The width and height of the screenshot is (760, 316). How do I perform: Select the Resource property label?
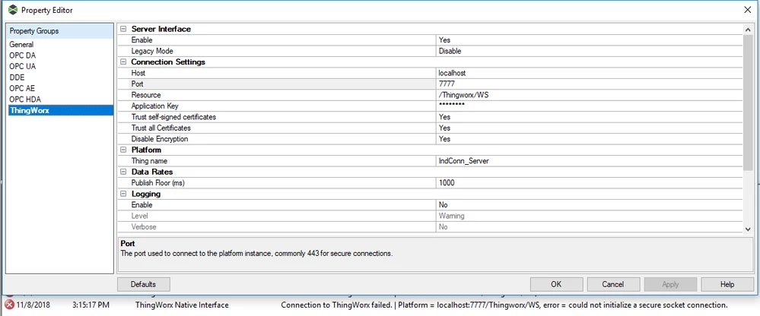pyautogui.click(x=146, y=95)
